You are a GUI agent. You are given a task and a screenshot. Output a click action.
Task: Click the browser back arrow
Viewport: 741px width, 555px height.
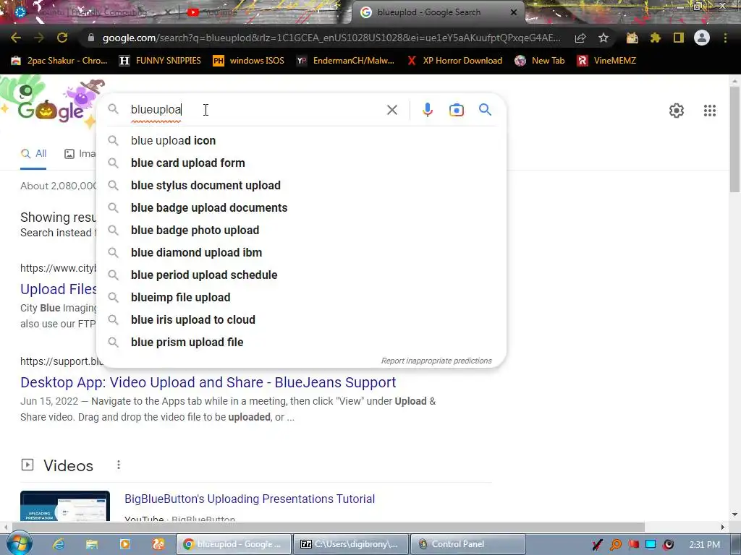click(16, 38)
